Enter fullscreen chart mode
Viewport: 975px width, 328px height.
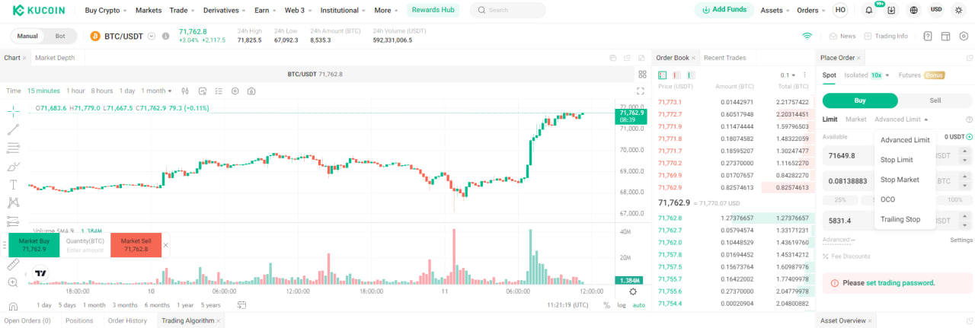(x=641, y=91)
